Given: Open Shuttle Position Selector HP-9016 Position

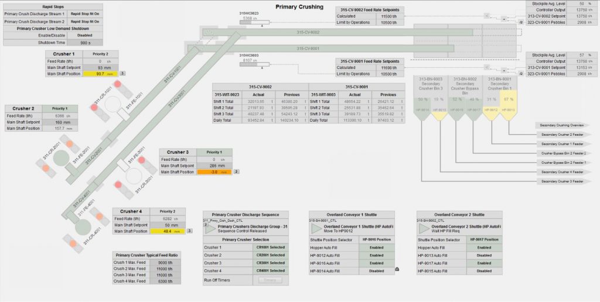Looking at the screenshot, I should click(376, 239).
